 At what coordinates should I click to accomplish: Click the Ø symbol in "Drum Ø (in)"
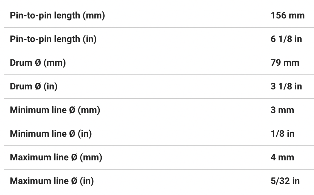pyautogui.click(x=38, y=87)
